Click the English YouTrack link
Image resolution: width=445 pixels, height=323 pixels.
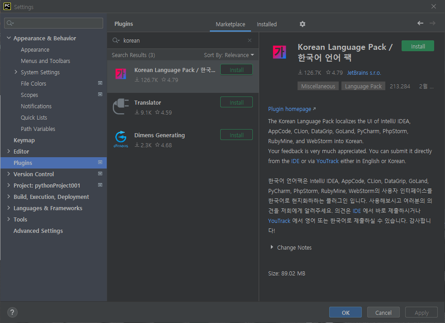point(327,161)
